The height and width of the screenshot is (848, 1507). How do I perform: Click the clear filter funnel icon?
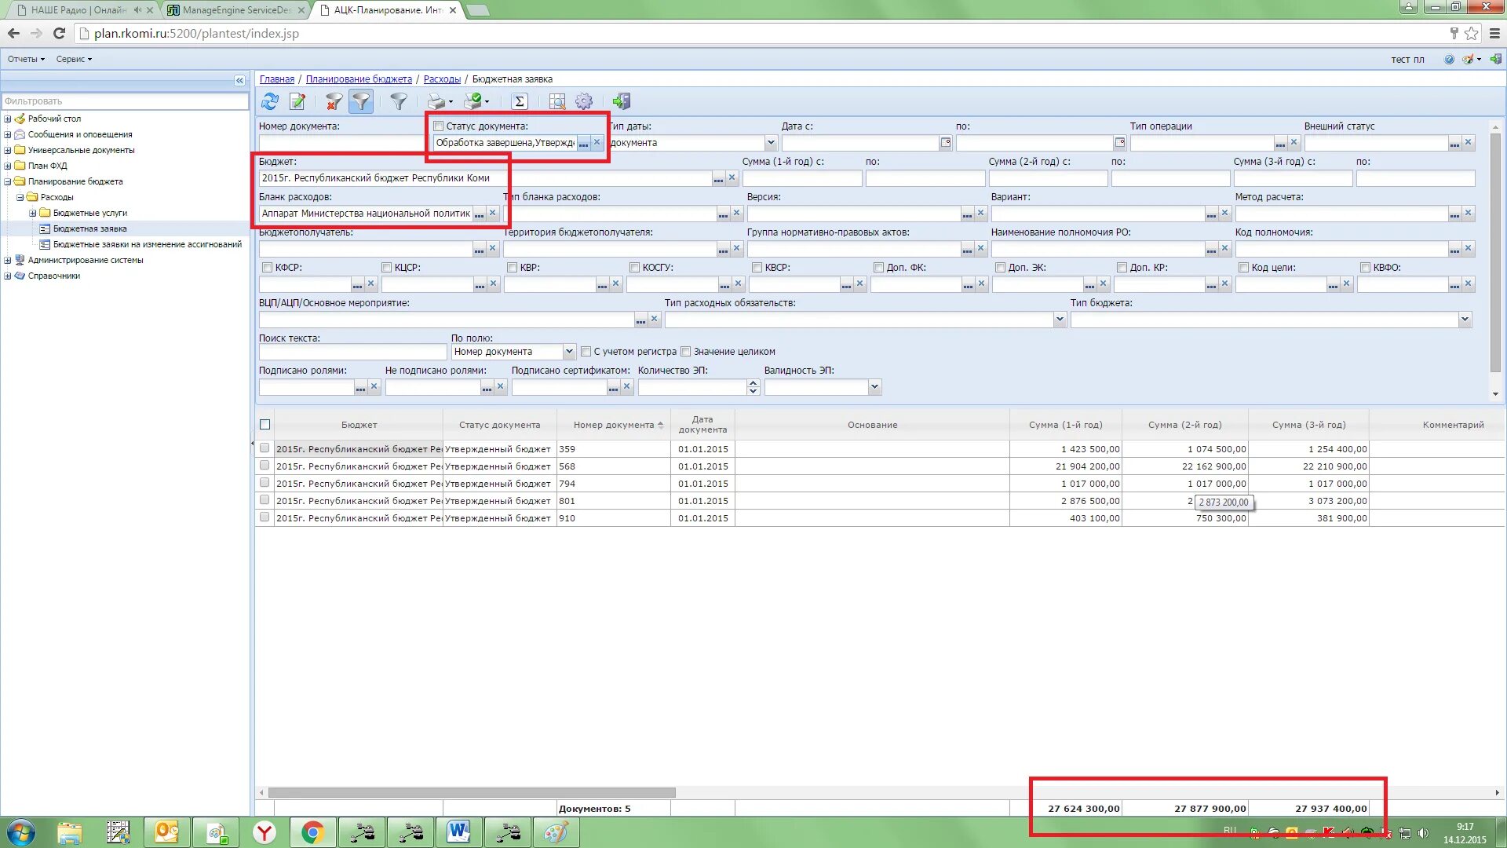(x=334, y=101)
